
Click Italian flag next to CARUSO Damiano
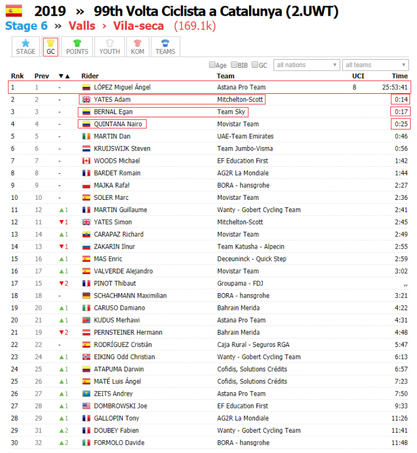[86, 308]
